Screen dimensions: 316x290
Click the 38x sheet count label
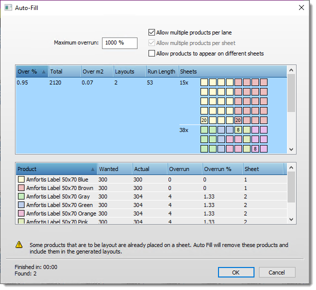[x=184, y=130]
